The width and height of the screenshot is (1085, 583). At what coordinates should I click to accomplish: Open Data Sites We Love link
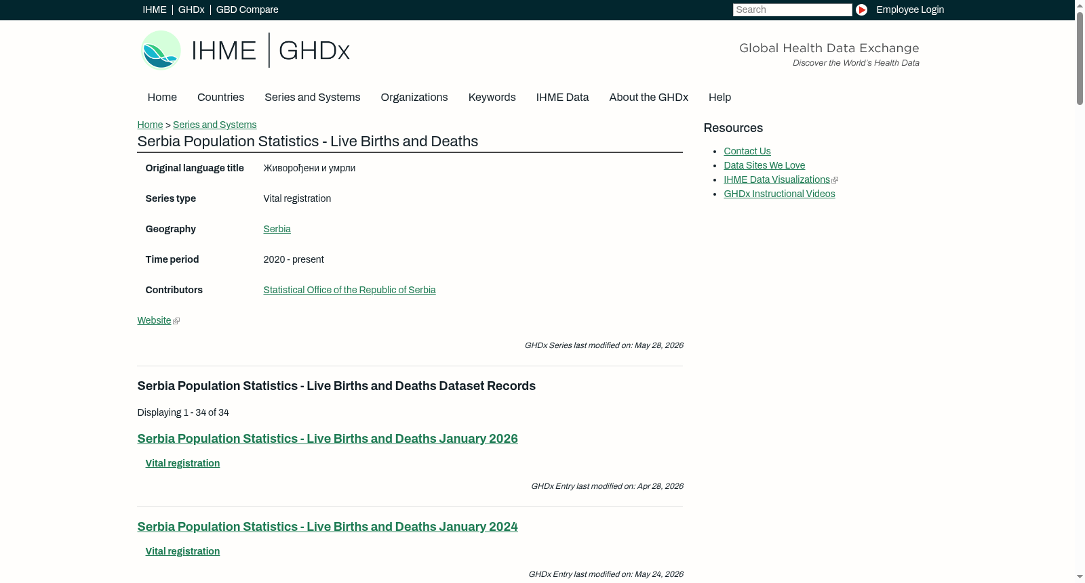(764, 165)
